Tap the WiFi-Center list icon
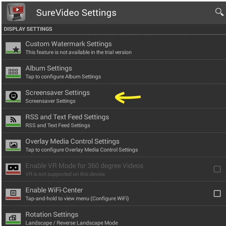The width and height of the screenshot is (226, 226). pos(13,194)
